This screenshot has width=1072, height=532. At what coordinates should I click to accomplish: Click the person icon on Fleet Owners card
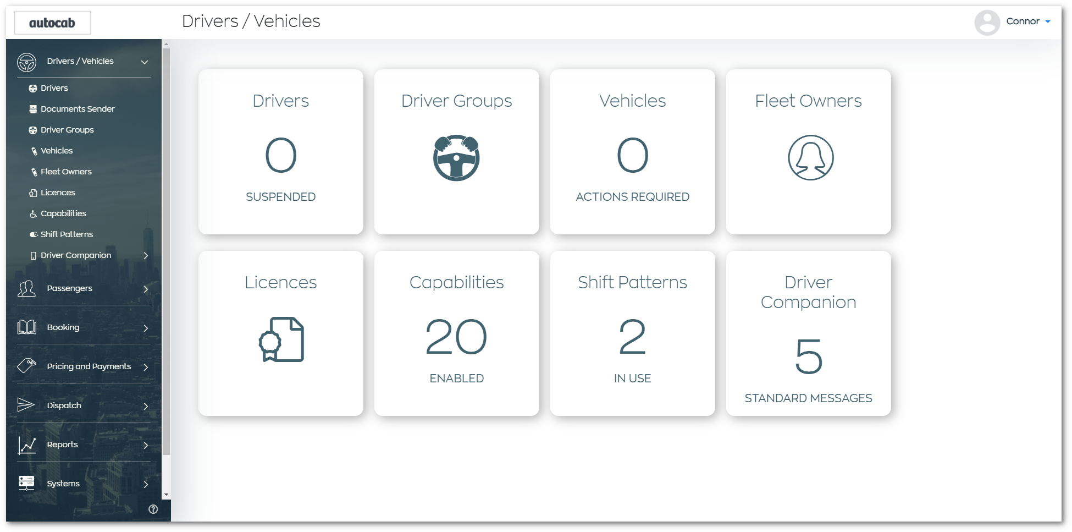[811, 157]
